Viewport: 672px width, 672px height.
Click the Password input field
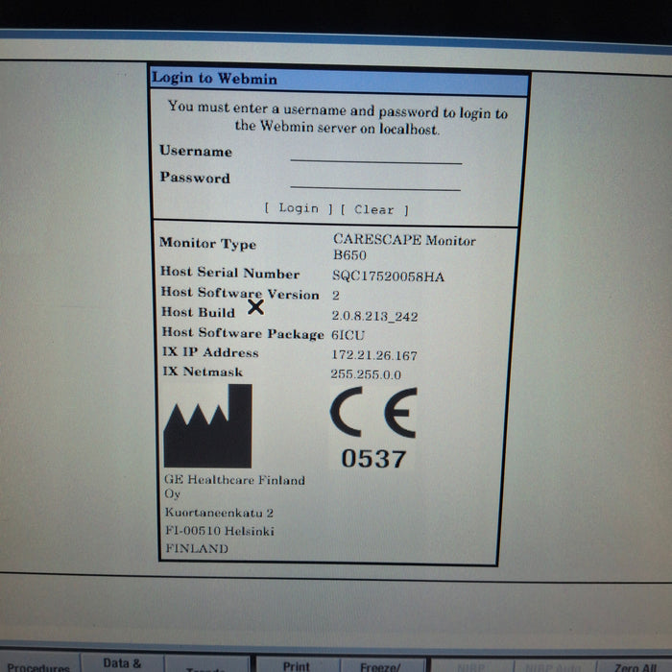coord(375,180)
